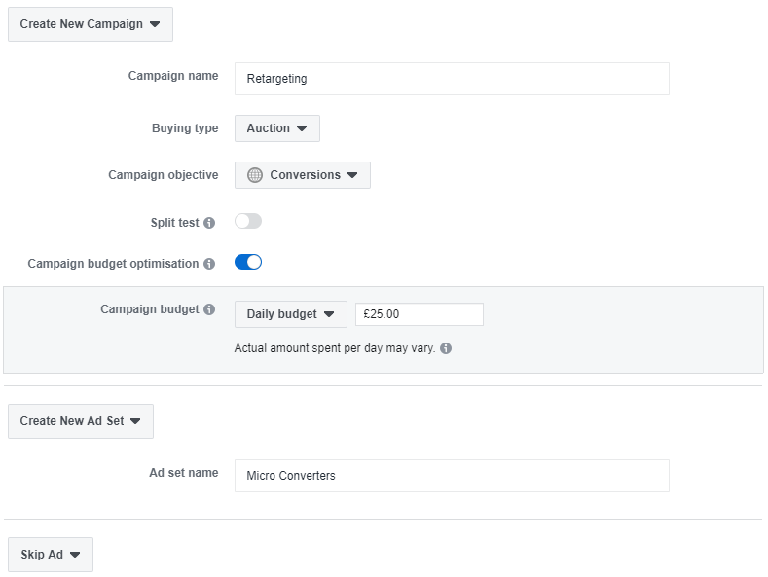The height and width of the screenshot is (577, 768).
Task: Open the Create New Campaign menu
Action: click(91, 24)
